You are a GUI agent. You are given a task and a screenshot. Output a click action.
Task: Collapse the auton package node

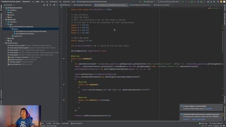pyautogui.click(x=10, y=29)
